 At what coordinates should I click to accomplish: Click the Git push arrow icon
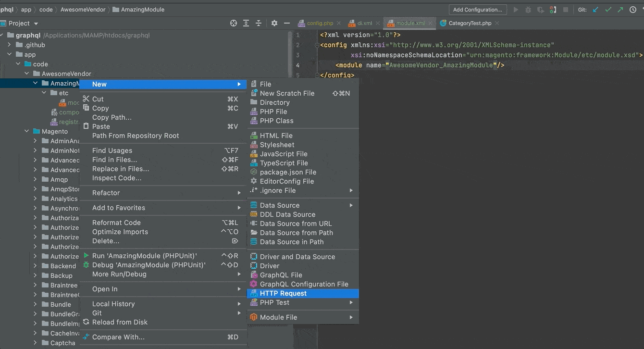pyautogui.click(x=620, y=10)
